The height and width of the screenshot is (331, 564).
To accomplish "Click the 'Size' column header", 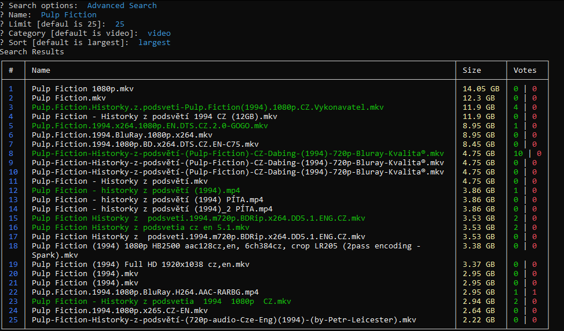I will pos(471,70).
